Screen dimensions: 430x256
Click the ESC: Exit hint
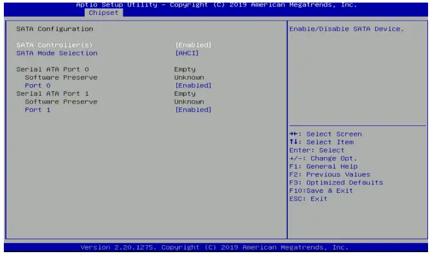coord(309,199)
